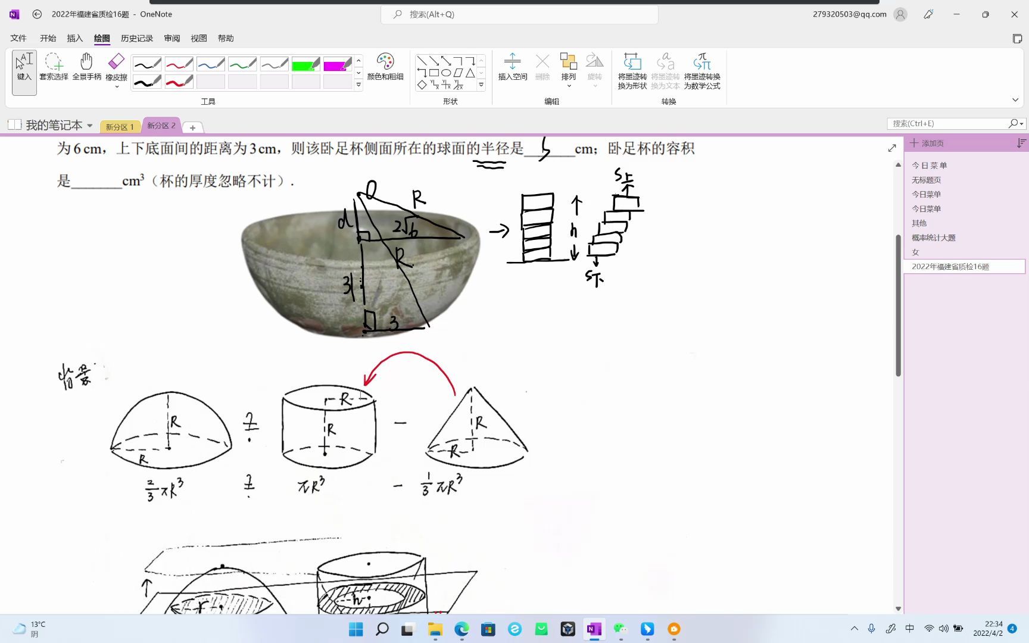The height and width of the screenshot is (643, 1029).
Task: Pick the thin red pen
Action: tap(179, 64)
